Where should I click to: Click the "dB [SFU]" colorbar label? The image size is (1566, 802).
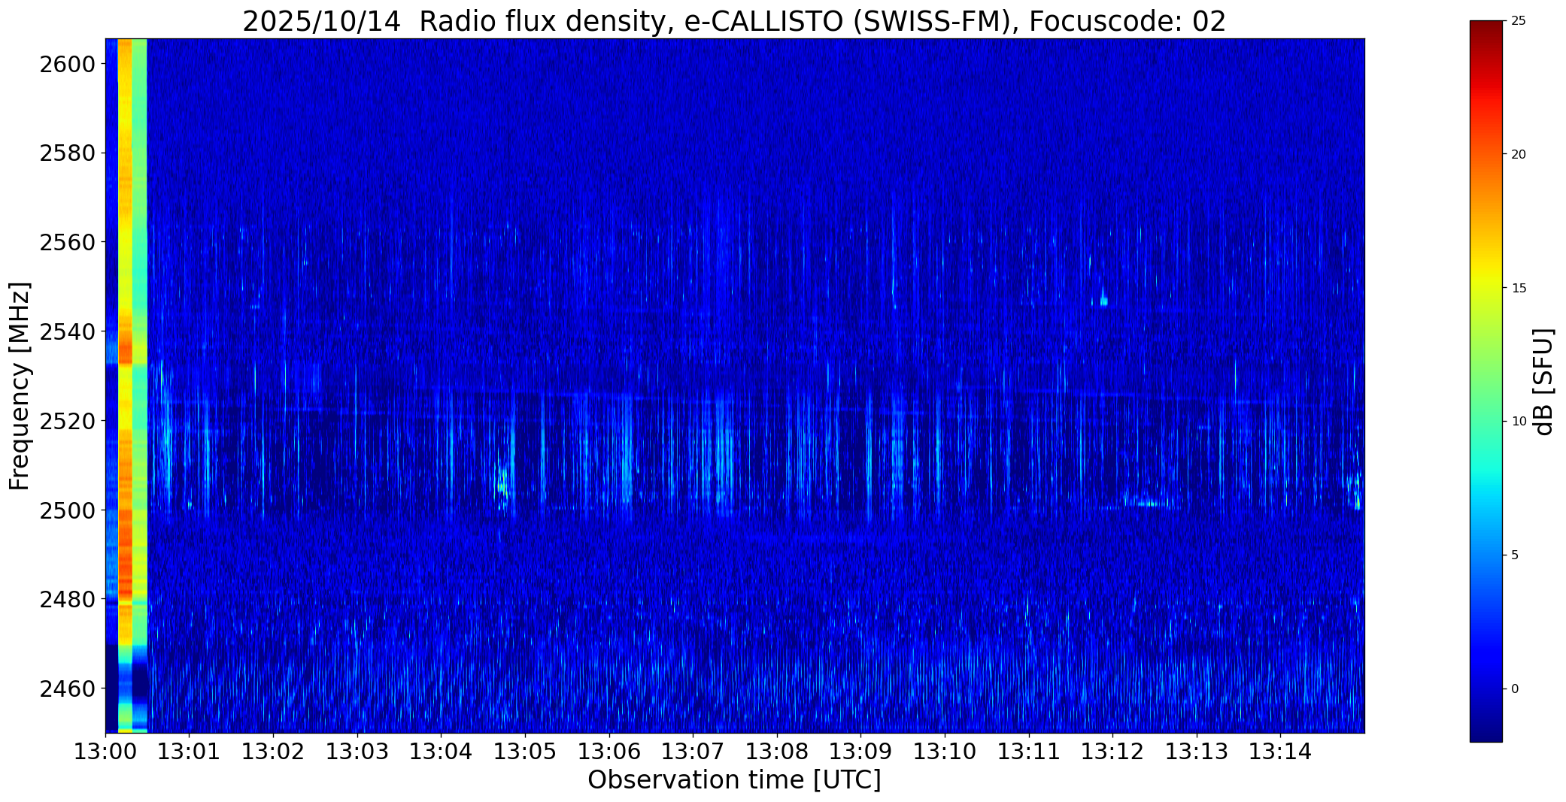(x=1543, y=382)
